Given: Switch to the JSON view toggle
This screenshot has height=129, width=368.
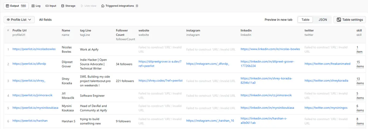Looking at the screenshot, I should 323,20.
